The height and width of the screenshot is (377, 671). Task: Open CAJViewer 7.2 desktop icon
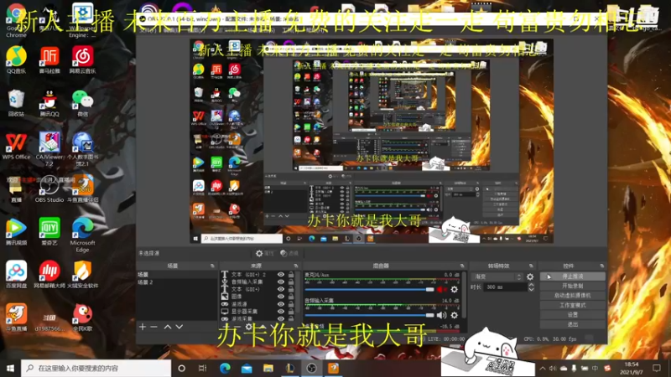pyautogui.click(x=49, y=149)
